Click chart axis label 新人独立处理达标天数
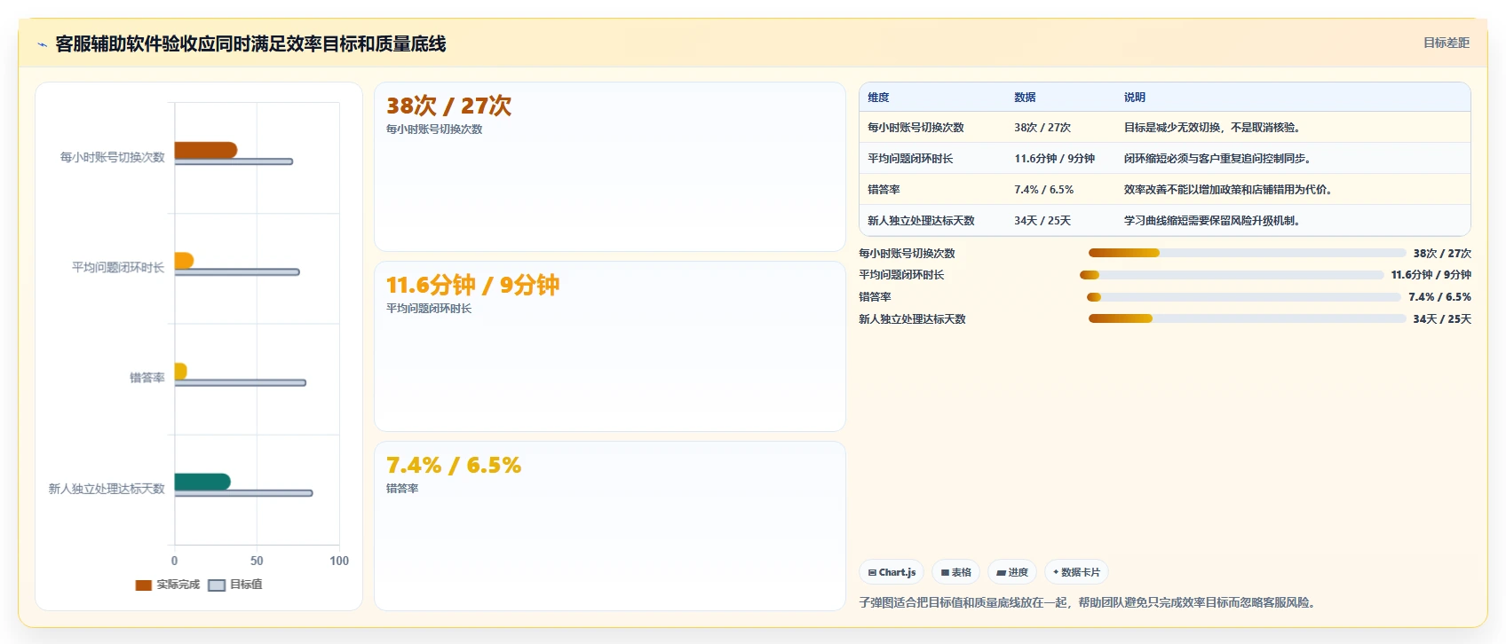 (x=107, y=489)
